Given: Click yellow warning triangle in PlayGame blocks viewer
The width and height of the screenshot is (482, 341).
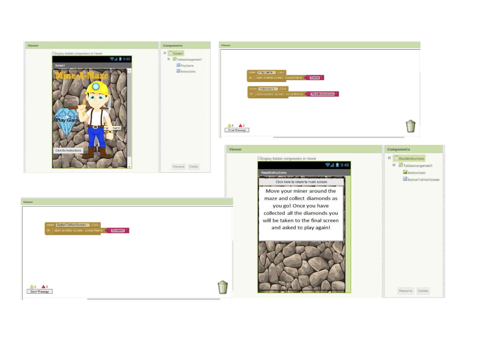Looking at the screenshot, I should [x=229, y=126].
